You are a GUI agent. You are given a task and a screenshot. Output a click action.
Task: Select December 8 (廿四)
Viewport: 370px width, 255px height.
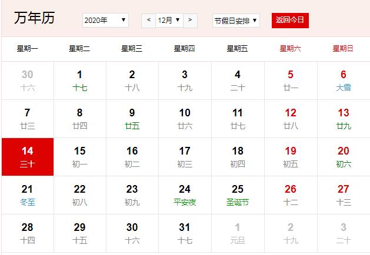[x=80, y=119]
